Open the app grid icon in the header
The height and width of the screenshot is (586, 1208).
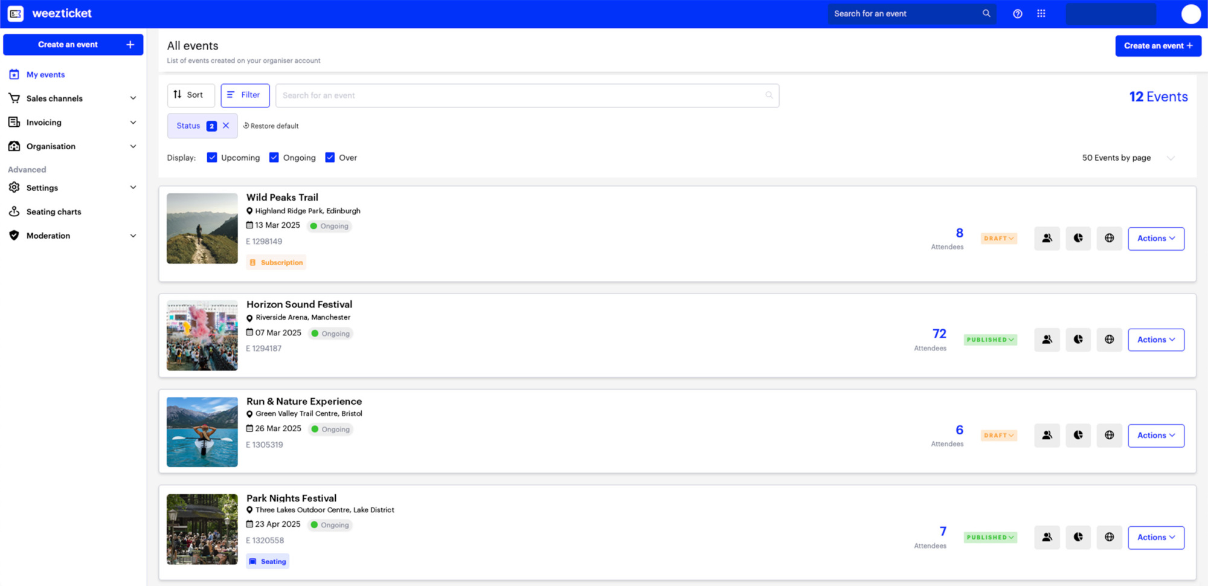[1041, 13]
